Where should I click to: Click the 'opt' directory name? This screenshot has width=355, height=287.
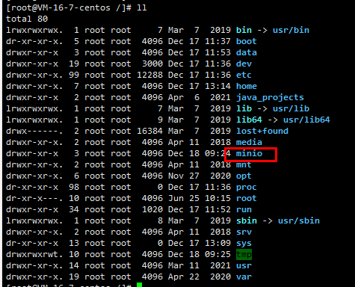coord(244,176)
